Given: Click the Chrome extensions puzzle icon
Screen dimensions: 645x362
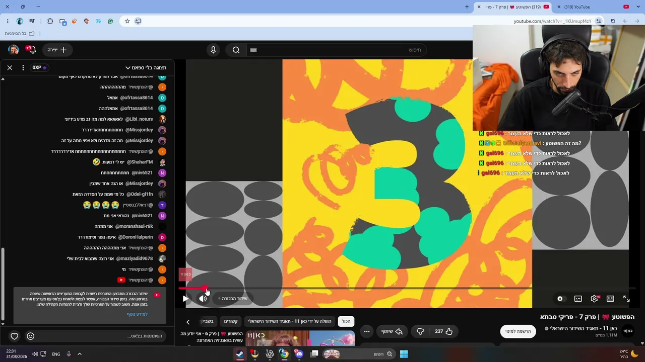Looking at the screenshot, I should (x=50, y=21).
